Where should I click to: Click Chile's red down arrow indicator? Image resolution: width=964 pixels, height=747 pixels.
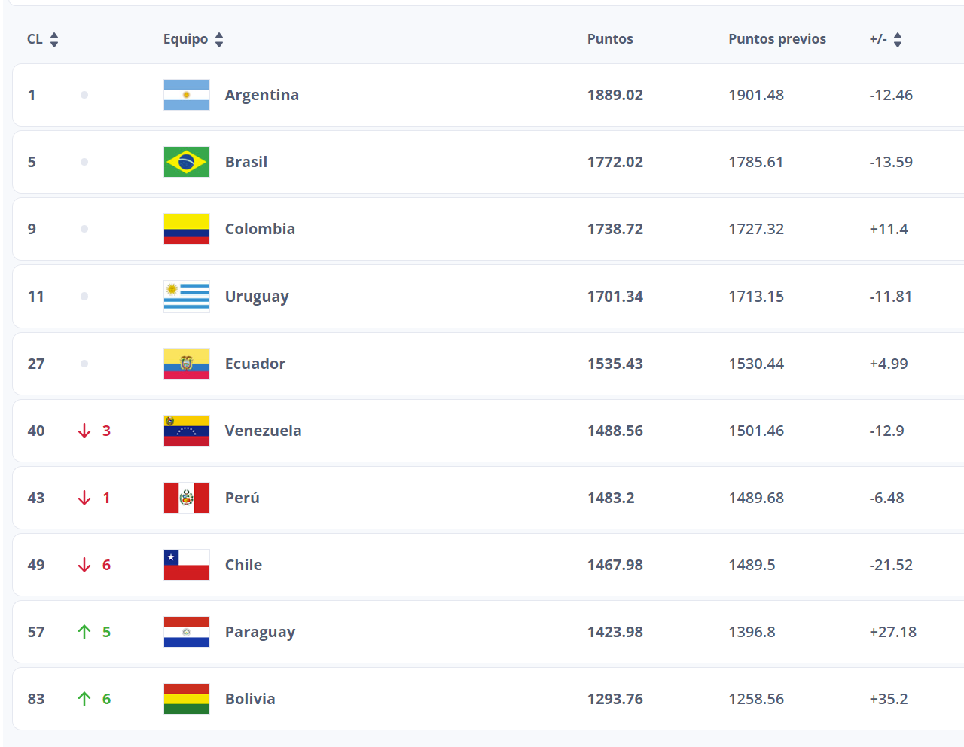coord(84,565)
